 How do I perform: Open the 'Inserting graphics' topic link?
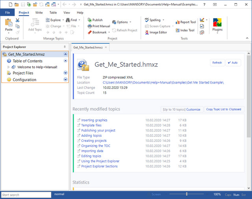coord(94,120)
